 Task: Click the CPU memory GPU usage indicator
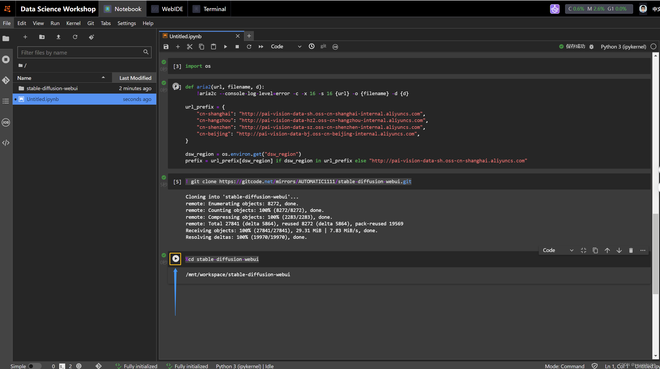[599, 9]
